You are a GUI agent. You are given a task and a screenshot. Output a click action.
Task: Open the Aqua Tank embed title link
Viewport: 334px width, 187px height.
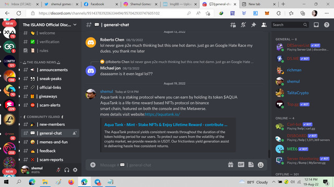point(166,125)
